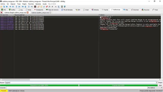Click the Cadena column header
The height and width of the screenshot is (92, 163).
(130, 15)
